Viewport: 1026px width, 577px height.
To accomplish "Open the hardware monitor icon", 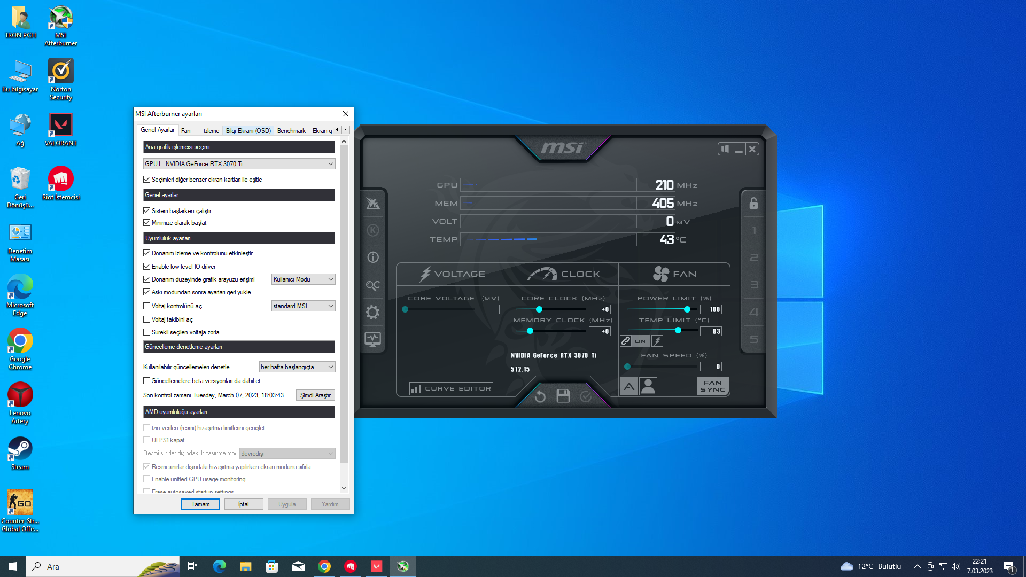I will click(372, 339).
